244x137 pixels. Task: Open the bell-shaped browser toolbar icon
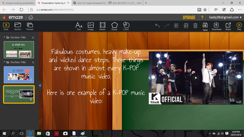click(x=232, y=10)
